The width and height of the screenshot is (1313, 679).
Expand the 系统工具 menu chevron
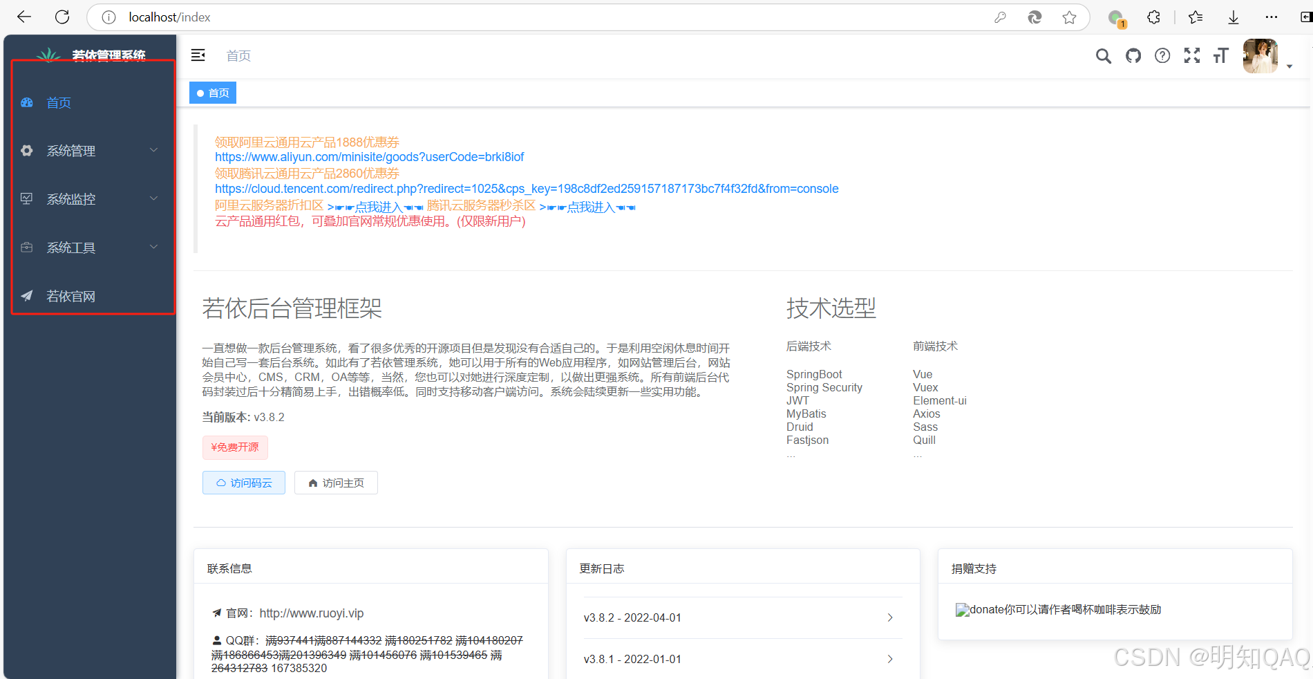click(153, 246)
